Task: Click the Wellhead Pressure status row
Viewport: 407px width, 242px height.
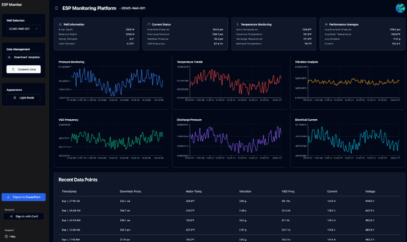Action: pos(185,39)
